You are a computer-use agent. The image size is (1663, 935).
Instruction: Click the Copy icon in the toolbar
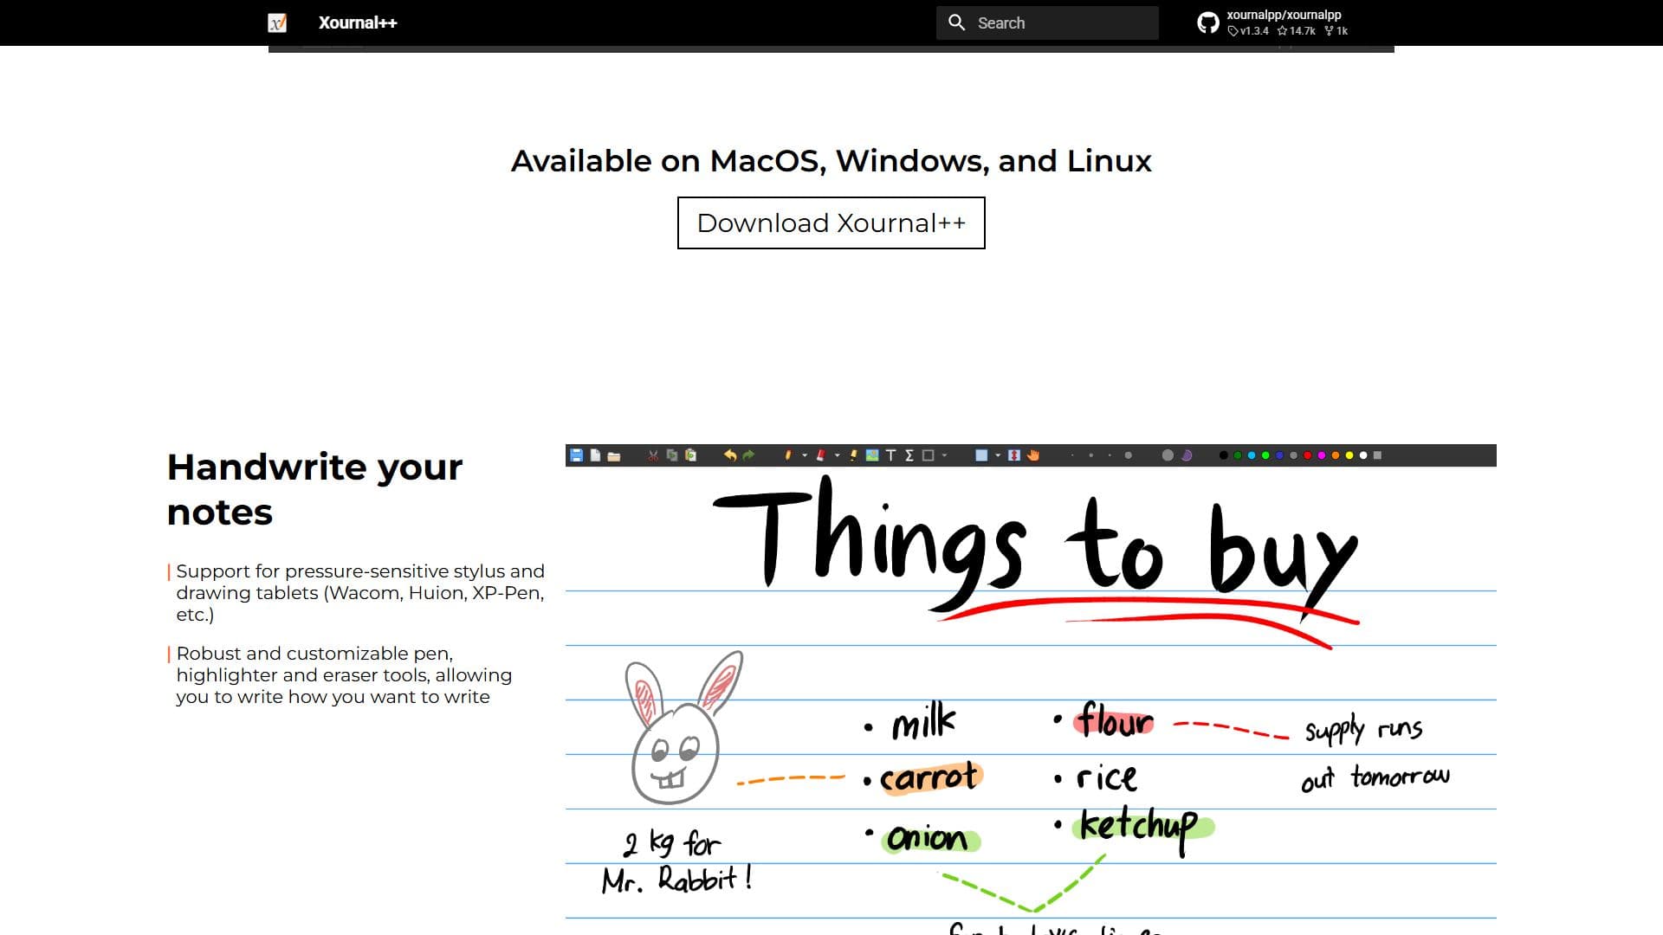pyautogui.click(x=672, y=455)
